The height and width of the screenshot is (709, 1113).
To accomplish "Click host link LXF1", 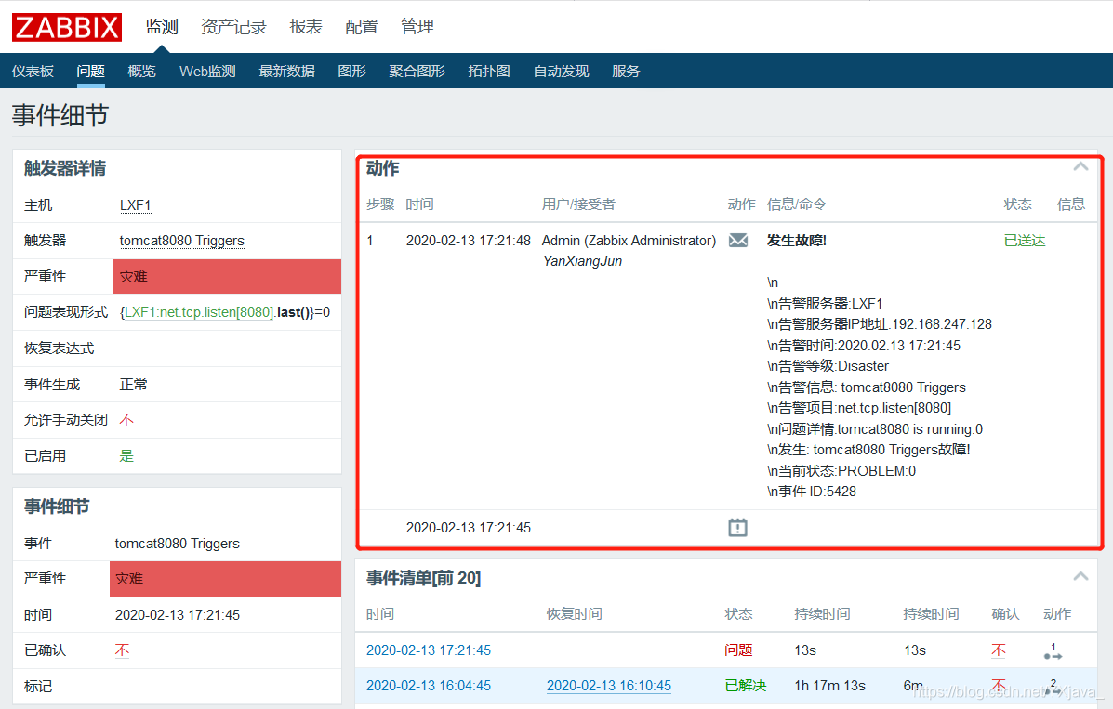I will [136, 205].
